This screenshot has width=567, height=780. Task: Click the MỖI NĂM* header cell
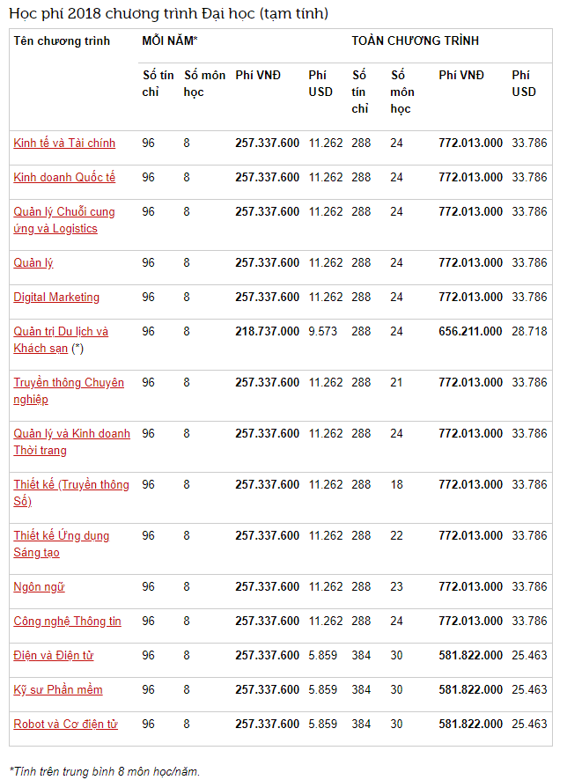pos(170,41)
